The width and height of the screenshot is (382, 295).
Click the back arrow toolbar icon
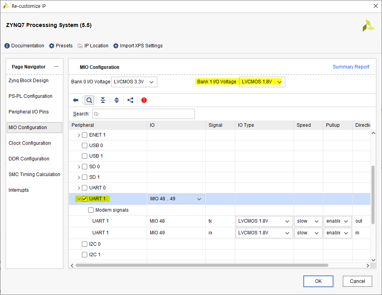pos(76,100)
